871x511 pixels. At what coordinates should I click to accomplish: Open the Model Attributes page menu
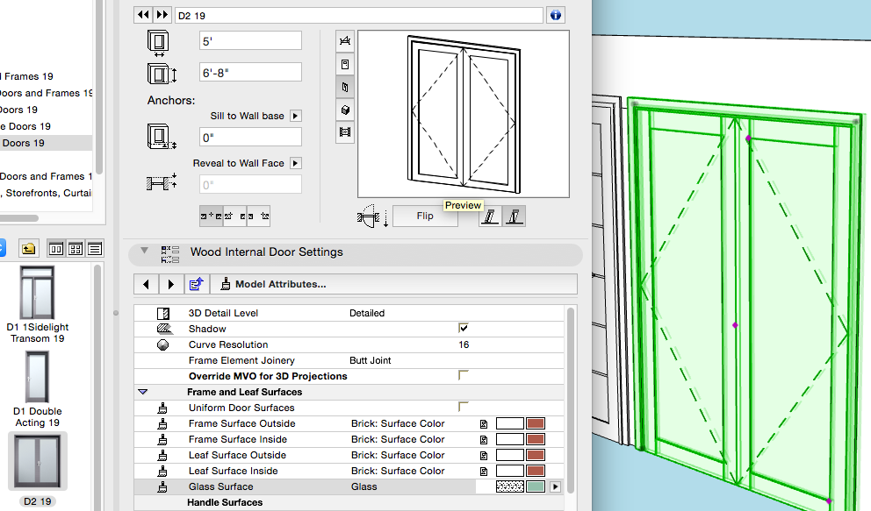click(x=274, y=284)
